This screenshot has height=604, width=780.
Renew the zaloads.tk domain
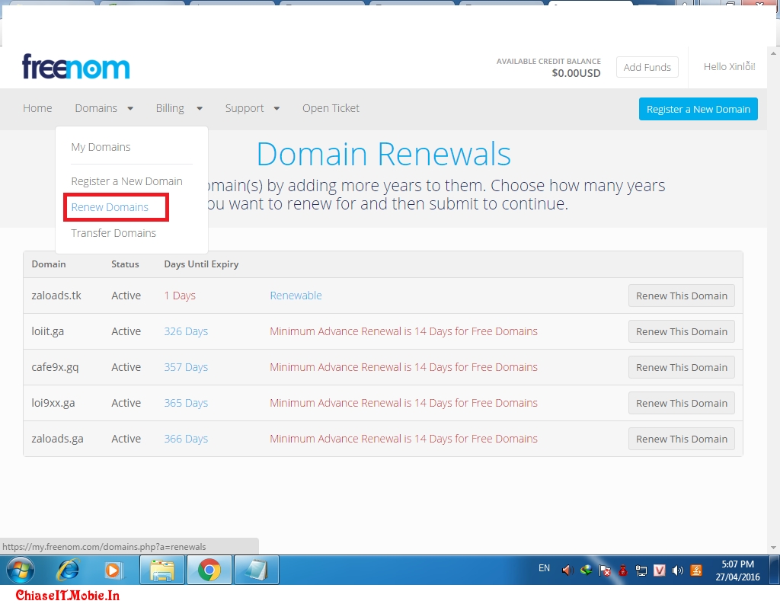[682, 296]
